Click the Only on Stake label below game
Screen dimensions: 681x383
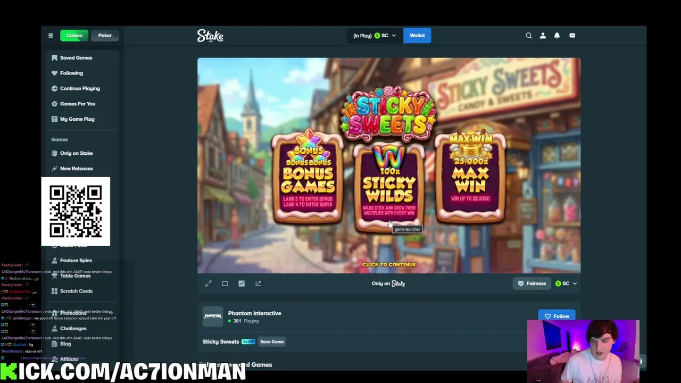coord(388,284)
